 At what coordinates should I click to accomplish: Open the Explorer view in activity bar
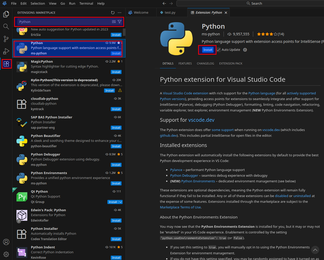pos(6,14)
